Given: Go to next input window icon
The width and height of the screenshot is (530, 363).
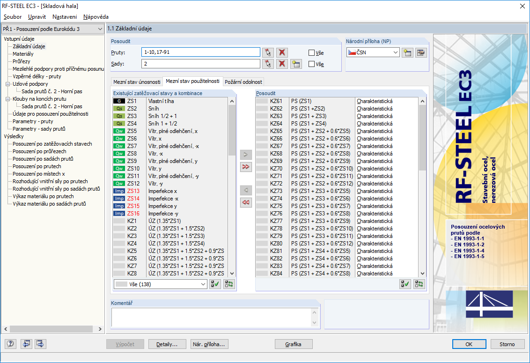Looking at the screenshot, I should 40,344.
